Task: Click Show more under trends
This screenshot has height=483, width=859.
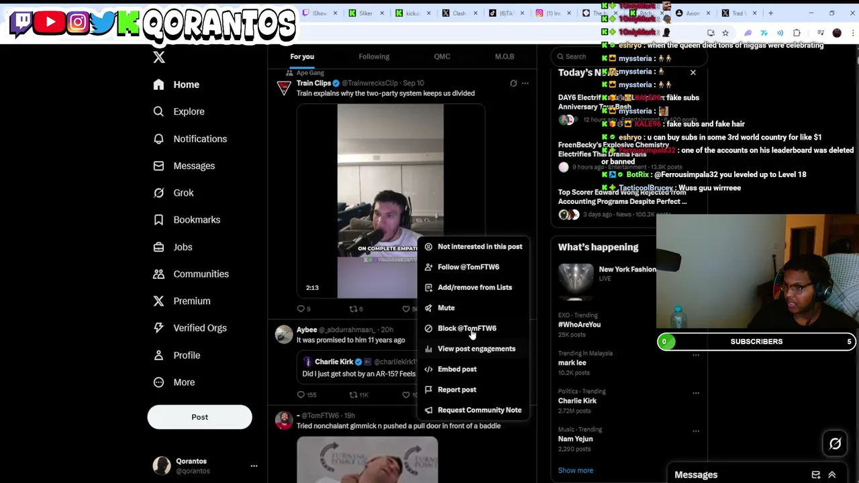Action: pos(576,470)
